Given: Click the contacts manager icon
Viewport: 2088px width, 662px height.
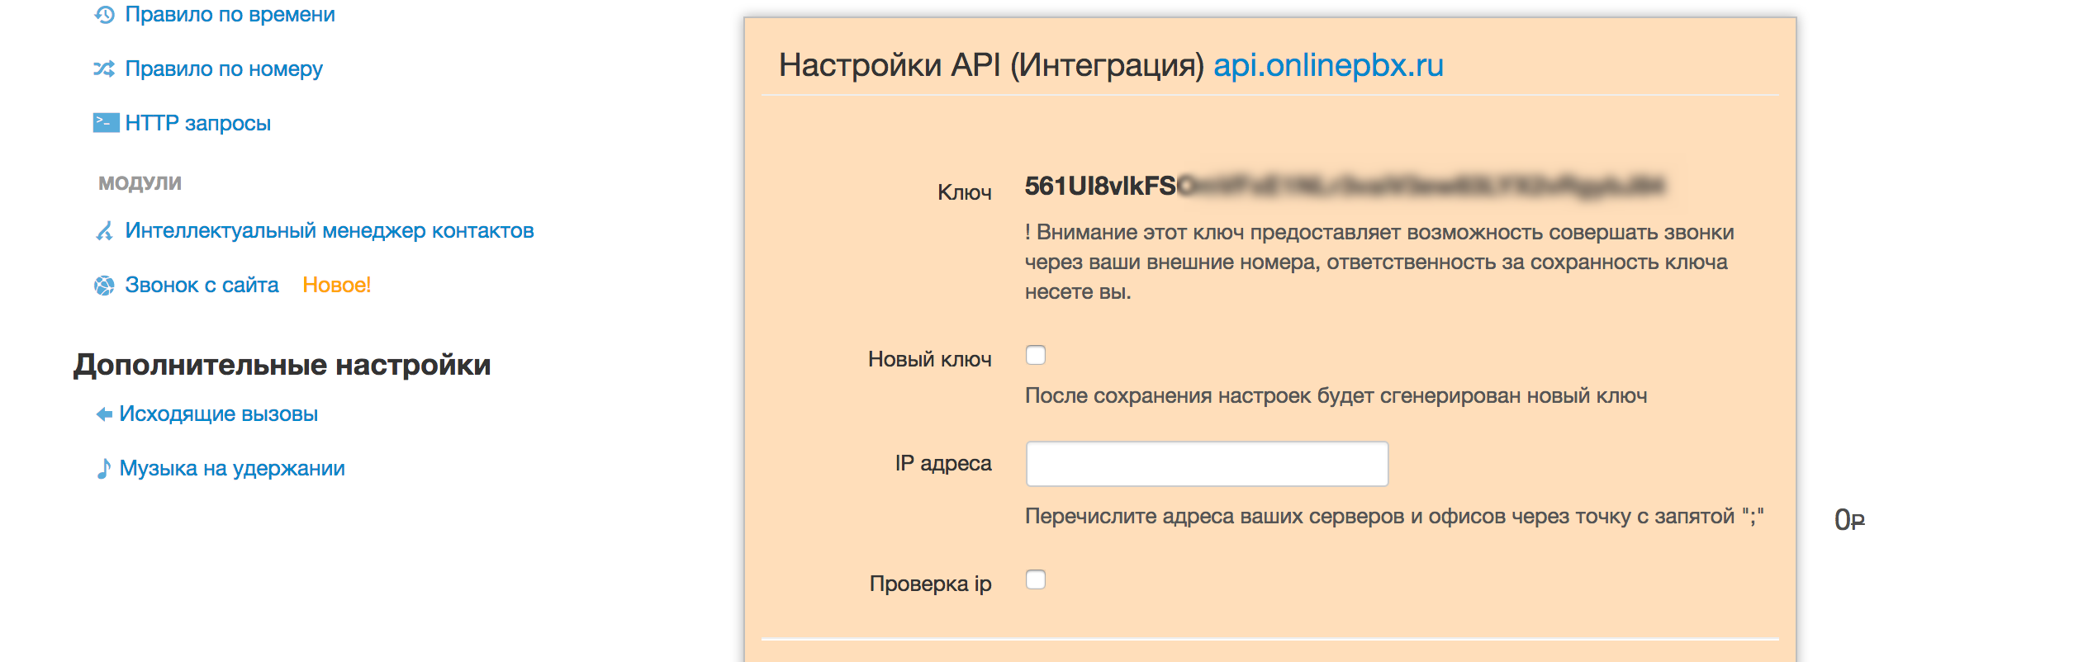Looking at the screenshot, I should [104, 231].
